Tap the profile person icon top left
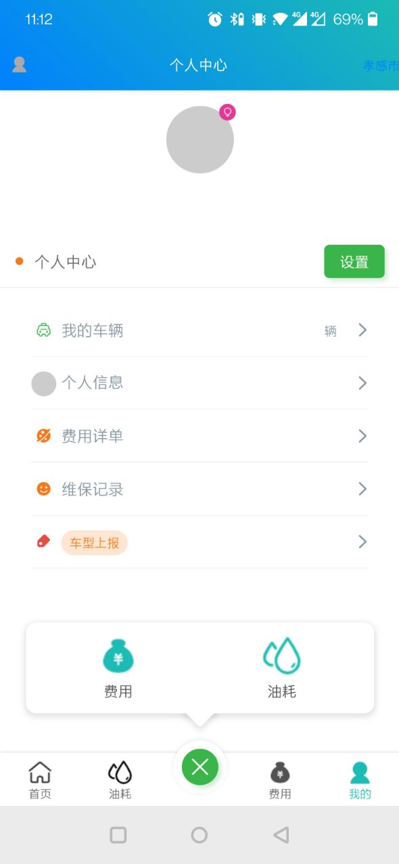The width and height of the screenshot is (399, 864). click(19, 64)
